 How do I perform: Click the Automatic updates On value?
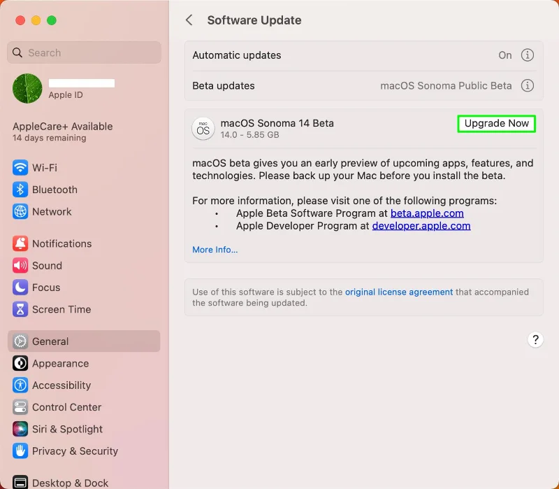tap(504, 55)
